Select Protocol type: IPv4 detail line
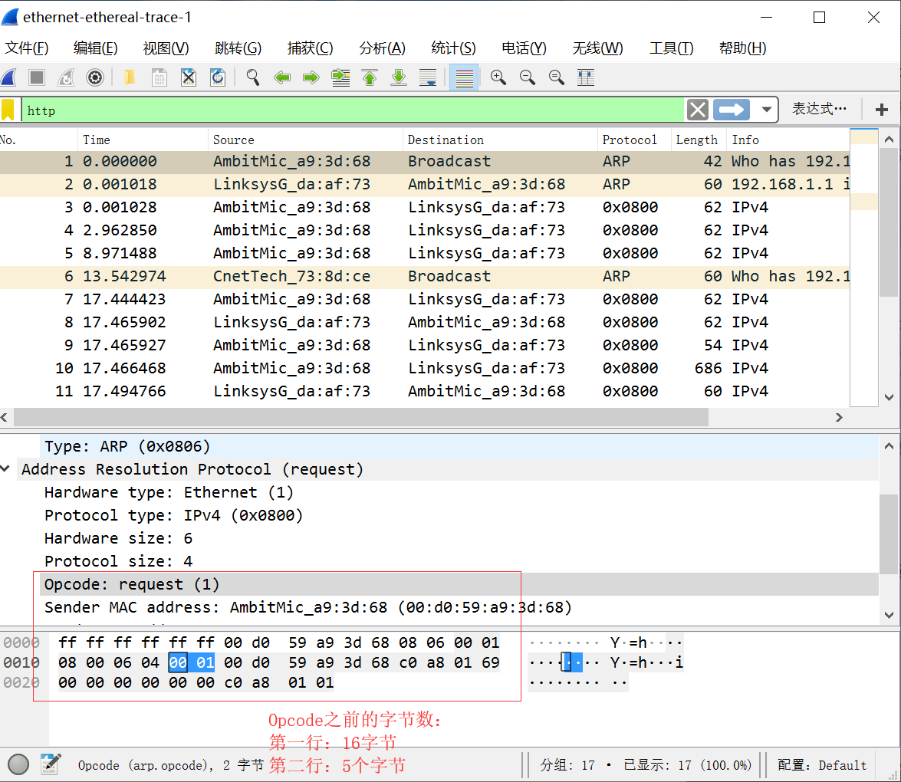901x782 pixels. [173, 515]
